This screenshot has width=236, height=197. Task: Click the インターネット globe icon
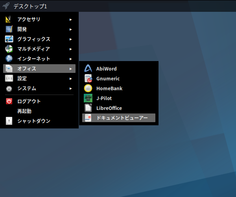pyautogui.click(x=9, y=59)
